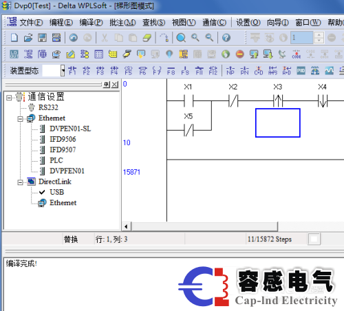Open the 通信(C) menu

point(214,23)
